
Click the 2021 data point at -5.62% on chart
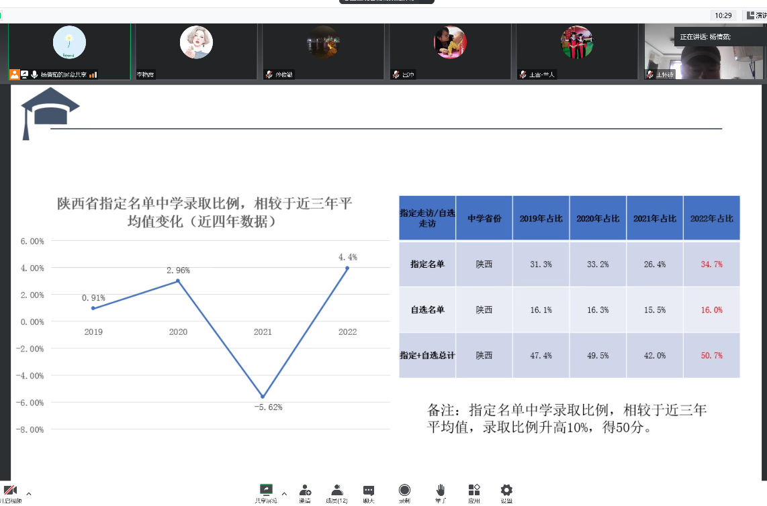tap(263, 397)
